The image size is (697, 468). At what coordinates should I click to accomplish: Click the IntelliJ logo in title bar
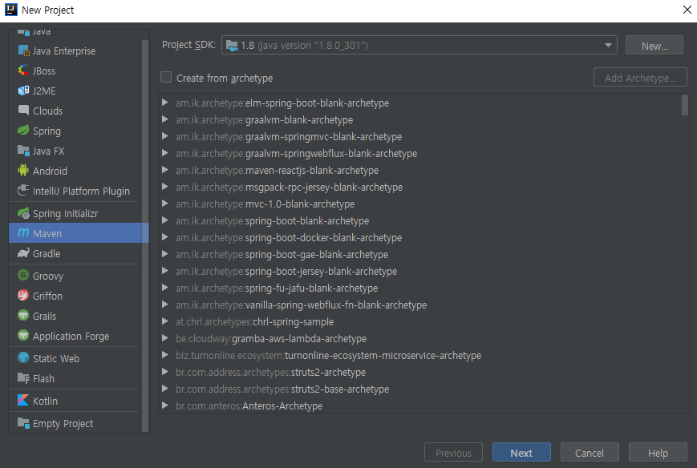pyautogui.click(x=10, y=10)
